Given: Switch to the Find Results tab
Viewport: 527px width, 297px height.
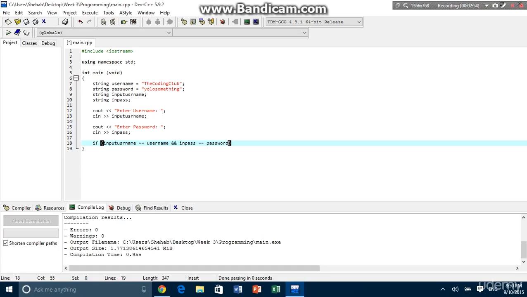Looking at the screenshot, I should 152,208.
